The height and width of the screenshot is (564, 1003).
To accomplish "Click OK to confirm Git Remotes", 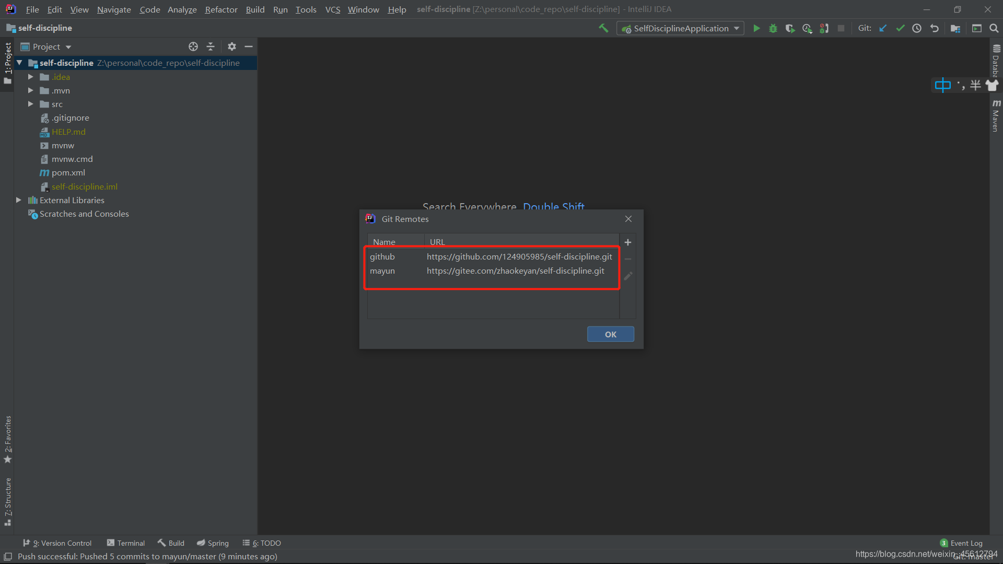I will 610,334.
